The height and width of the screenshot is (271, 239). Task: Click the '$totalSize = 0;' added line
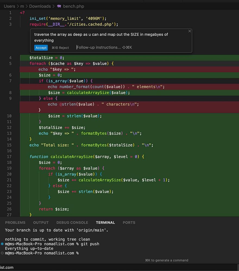tap(47, 58)
